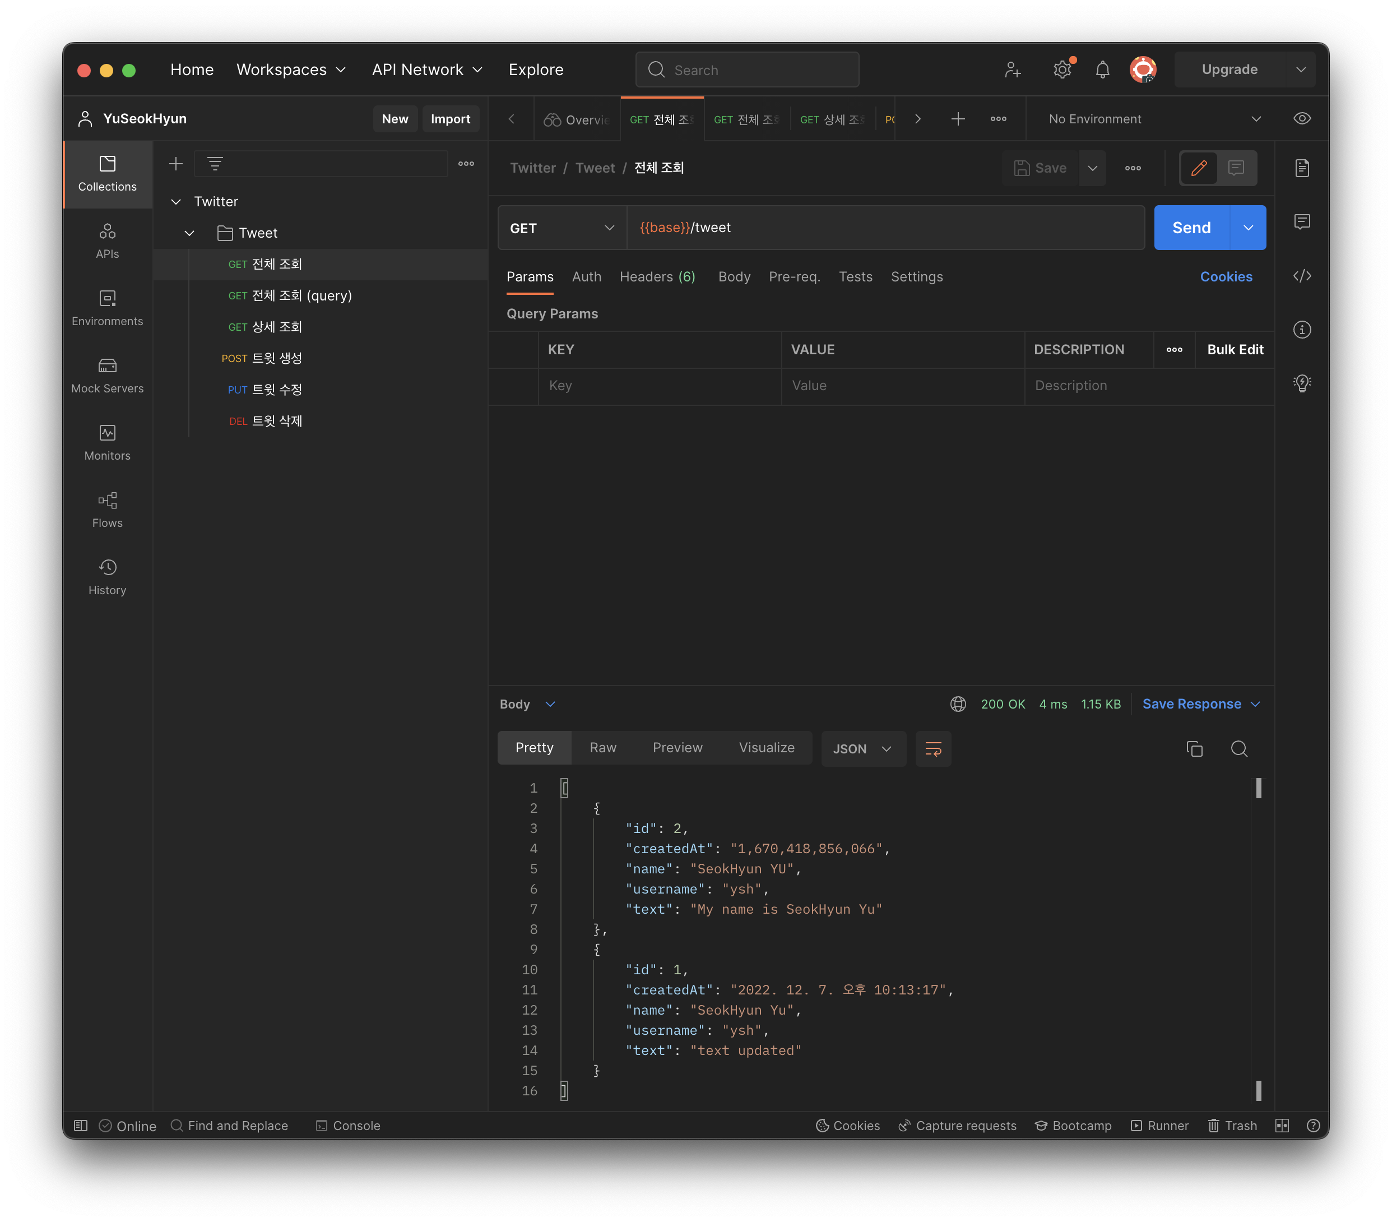Click the request URL field
Viewport: 1392px width, 1222px height.
885,228
